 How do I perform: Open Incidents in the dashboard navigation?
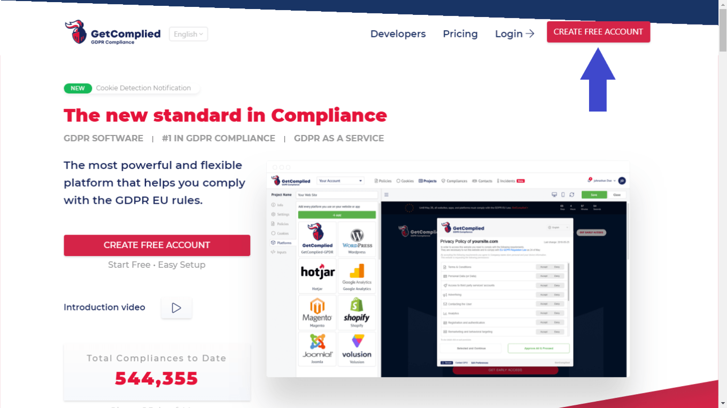tap(507, 181)
